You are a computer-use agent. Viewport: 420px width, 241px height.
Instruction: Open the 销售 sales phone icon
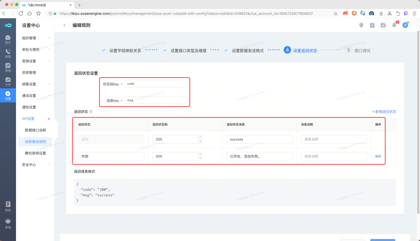click(x=8, y=53)
